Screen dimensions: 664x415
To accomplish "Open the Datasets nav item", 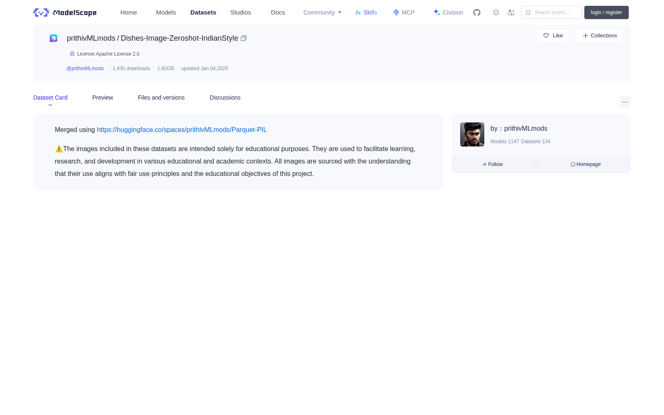I will click(203, 12).
